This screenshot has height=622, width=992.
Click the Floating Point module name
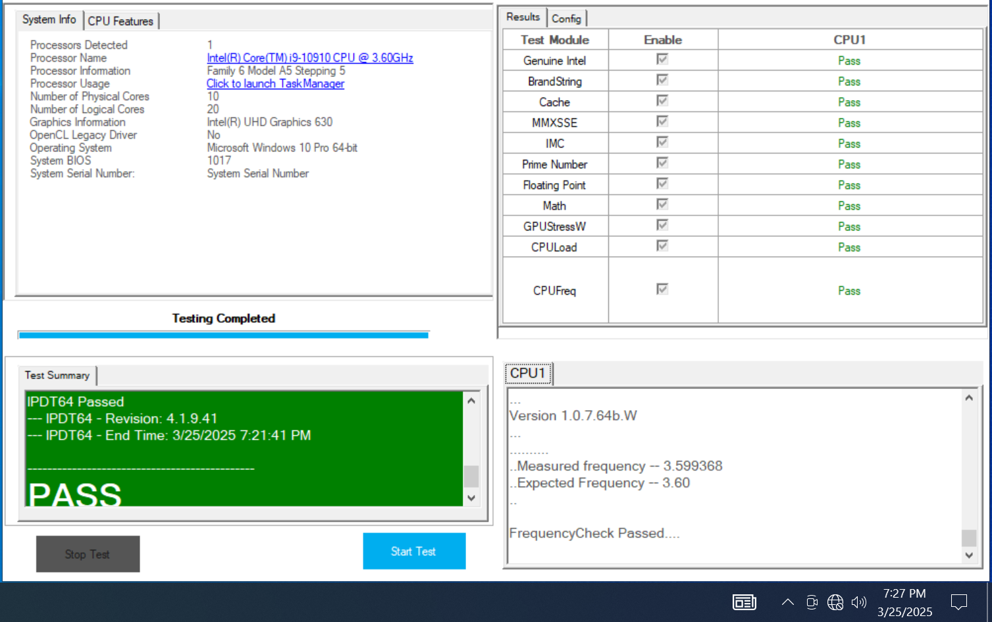[x=554, y=185]
